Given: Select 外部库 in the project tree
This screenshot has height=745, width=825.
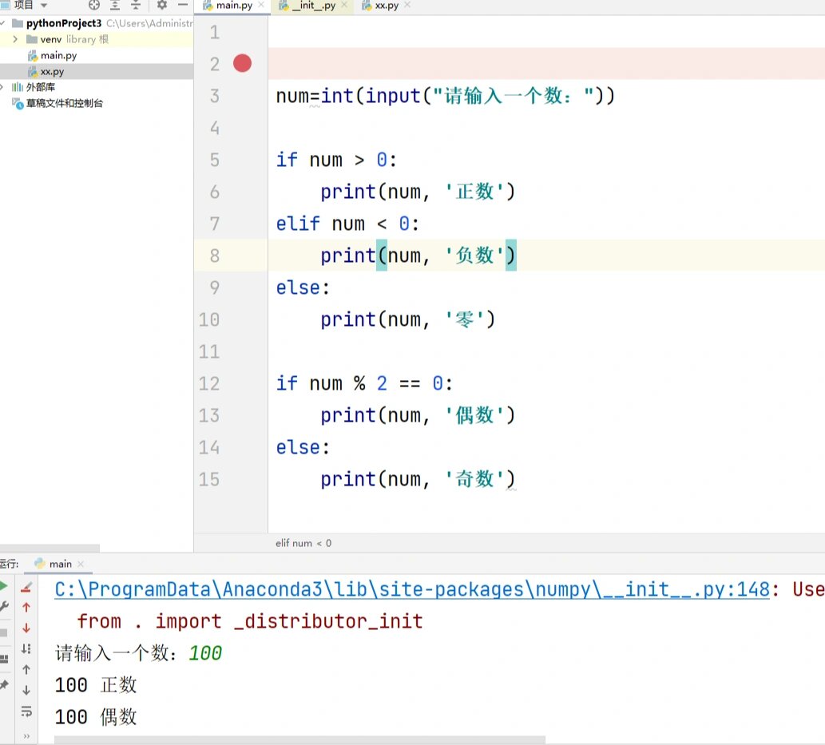Looking at the screenshot, I should pos(41,87).
